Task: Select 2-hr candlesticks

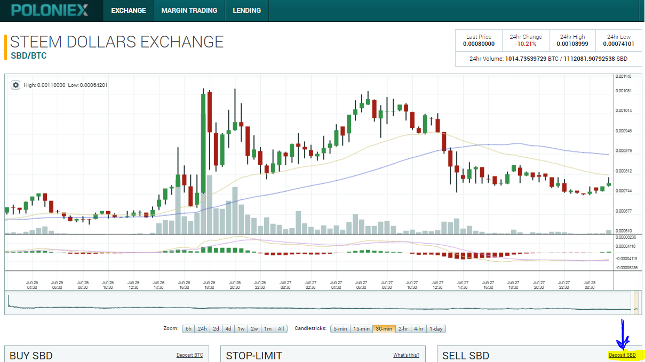Action: [x=403, y=328]
